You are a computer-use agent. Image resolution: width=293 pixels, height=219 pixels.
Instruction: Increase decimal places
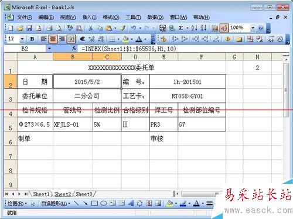click(91, 39)
